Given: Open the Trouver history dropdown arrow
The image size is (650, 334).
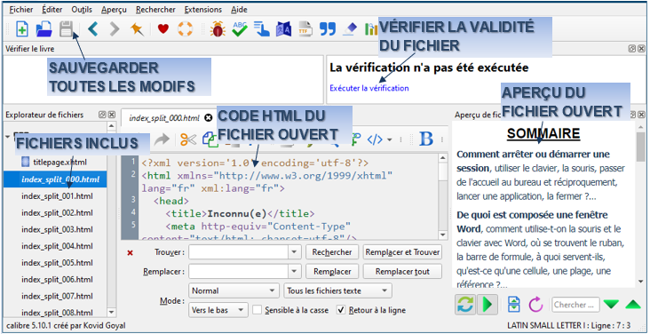Looking at the screenshot, I should pyautogui.click(x=294, y=252).
